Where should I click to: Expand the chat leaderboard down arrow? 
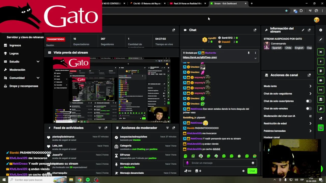[220, 47]
